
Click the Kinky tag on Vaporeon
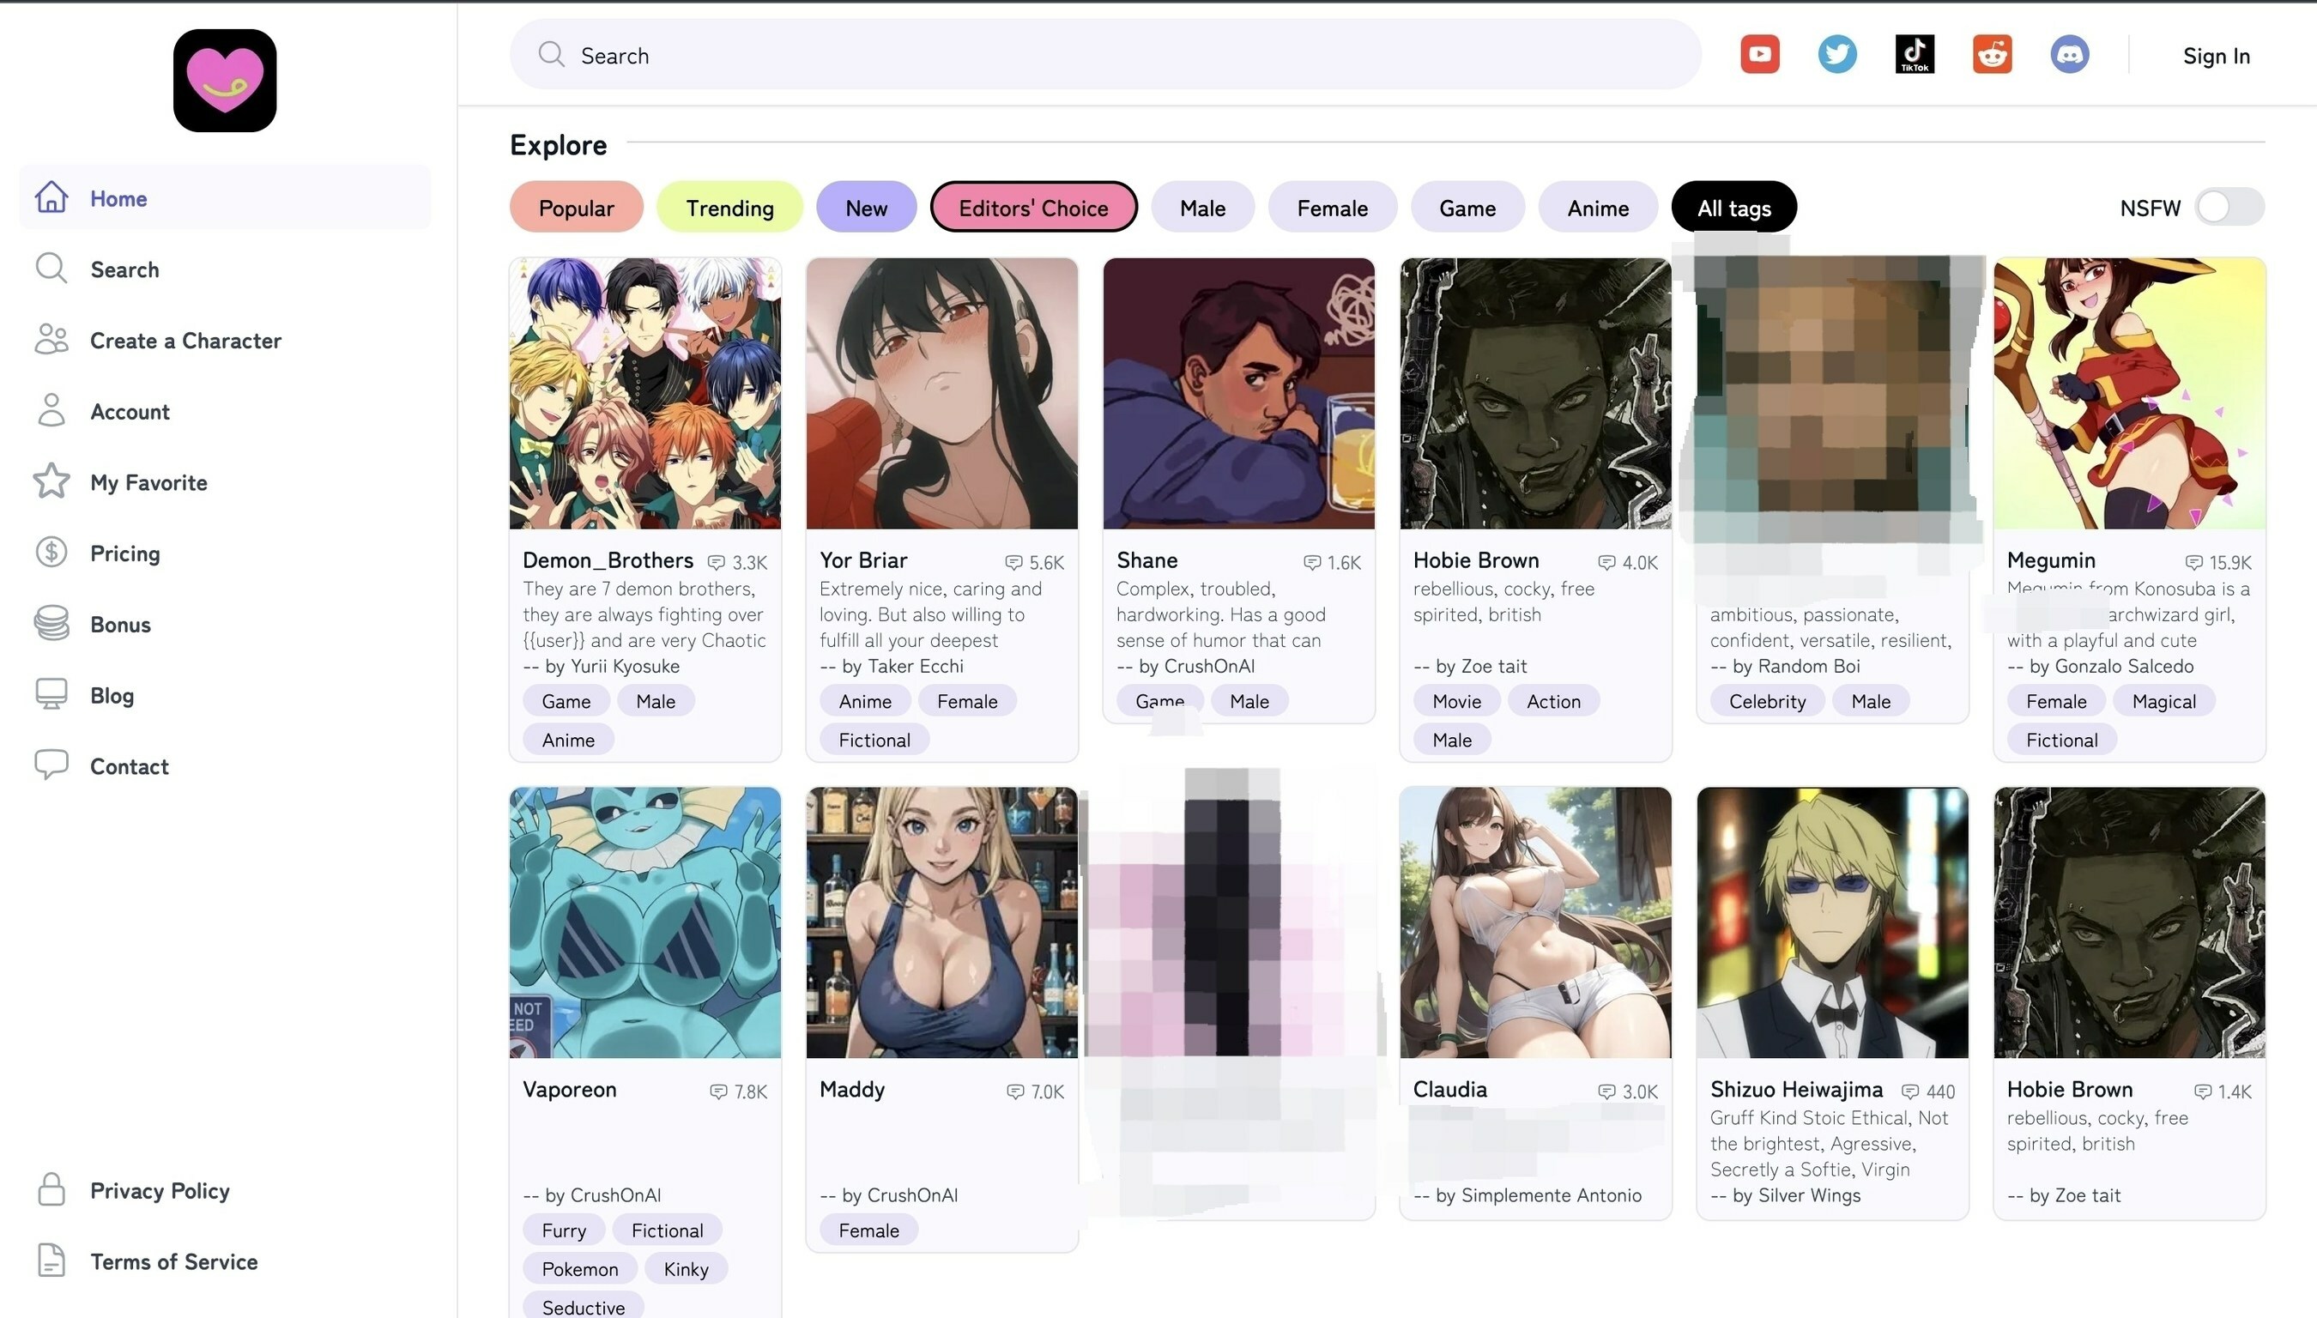pos(686,1269)
